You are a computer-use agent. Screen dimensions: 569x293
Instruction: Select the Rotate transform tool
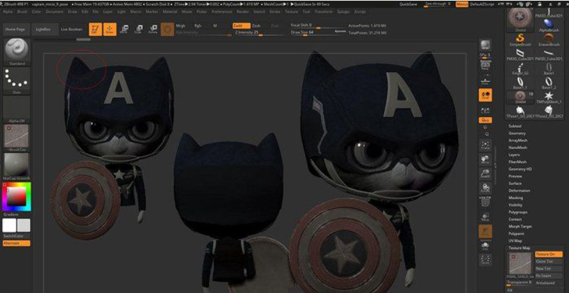(153, 29)
